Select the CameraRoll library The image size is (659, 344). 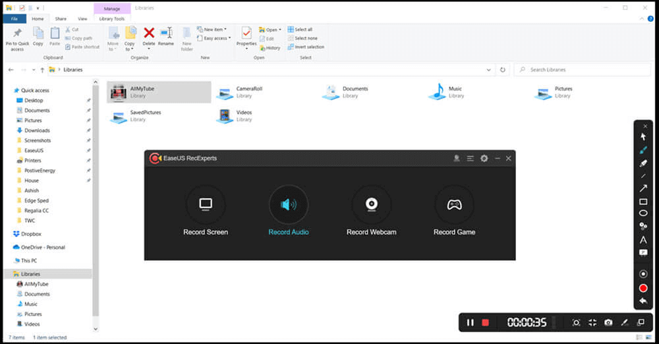point(240,92)
